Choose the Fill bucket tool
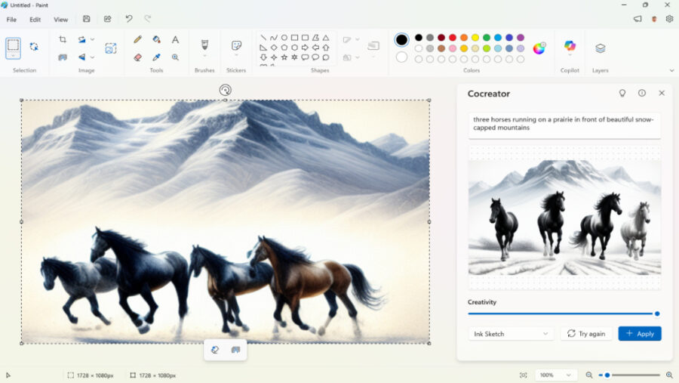Viewport: 679px width, 383px height. click(156, 39)
